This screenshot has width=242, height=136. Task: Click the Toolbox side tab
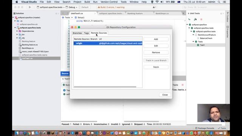pyautogui.click(x=228, y=17)
